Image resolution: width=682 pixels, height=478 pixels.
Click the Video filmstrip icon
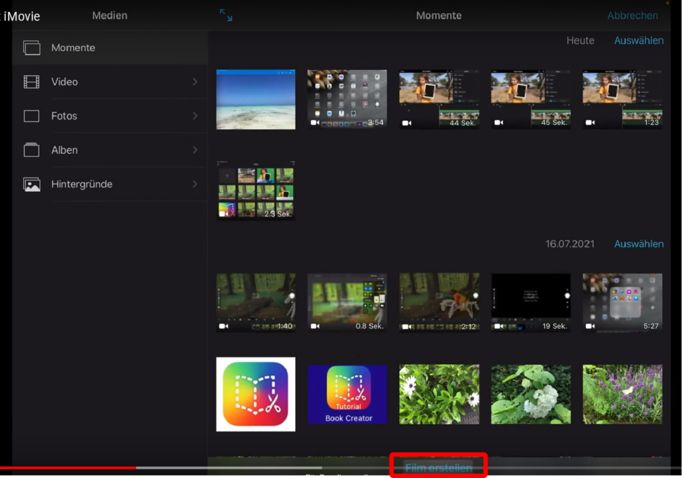click(31, 82)
